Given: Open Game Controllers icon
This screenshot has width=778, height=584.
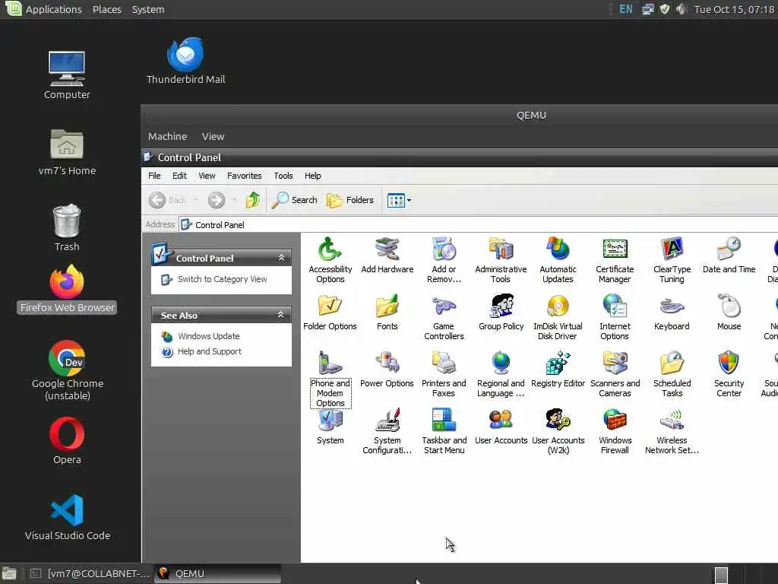Looking at the screenshot, I should (444, 317).
